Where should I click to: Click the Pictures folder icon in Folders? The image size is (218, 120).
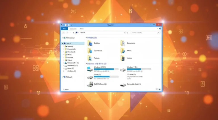click(x=90, y=58)
